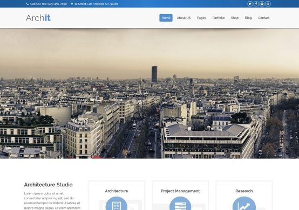Open the Contact menu item
The width and height of the screenshot is (299, 210).
pyautogui.click(x=264, y=18)
